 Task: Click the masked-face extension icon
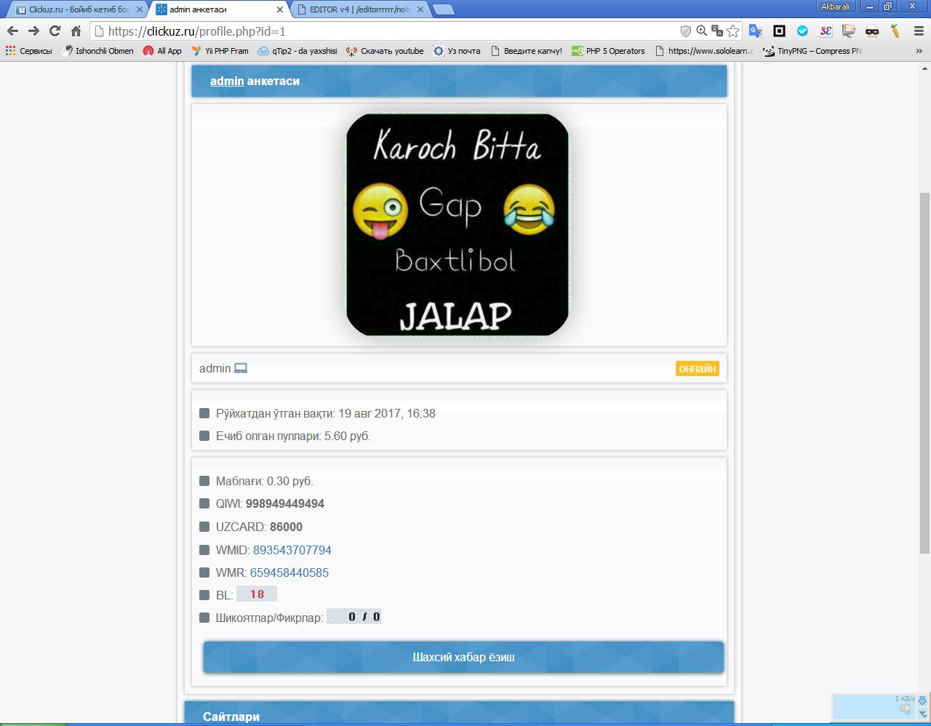point(872,31)
